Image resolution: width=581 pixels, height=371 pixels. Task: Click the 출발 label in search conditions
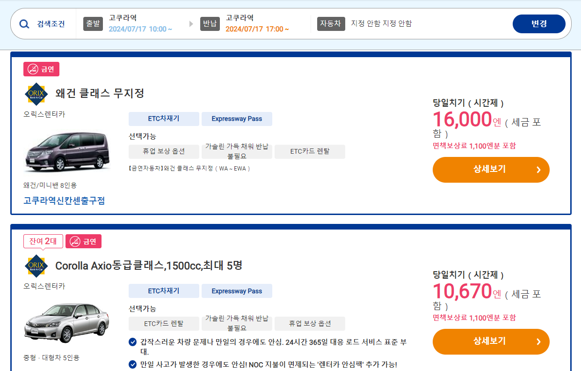(x=93, y=24)
